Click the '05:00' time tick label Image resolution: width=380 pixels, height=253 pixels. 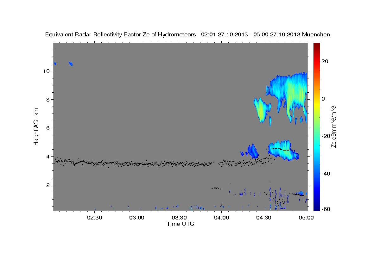click(x=306, y=218)
